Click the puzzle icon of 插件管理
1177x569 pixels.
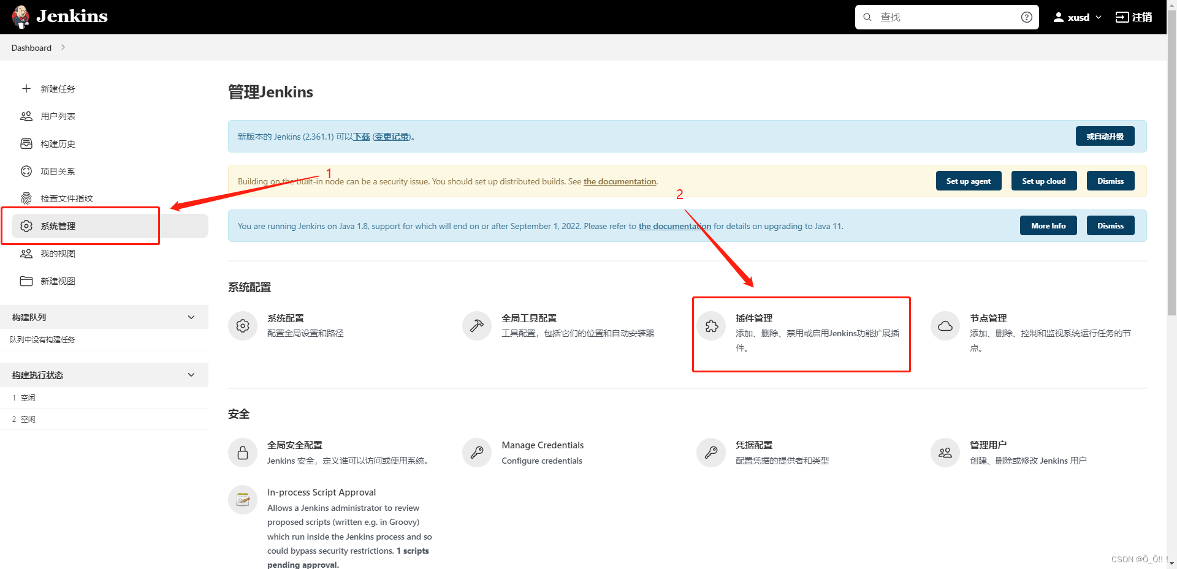(711, 326)
